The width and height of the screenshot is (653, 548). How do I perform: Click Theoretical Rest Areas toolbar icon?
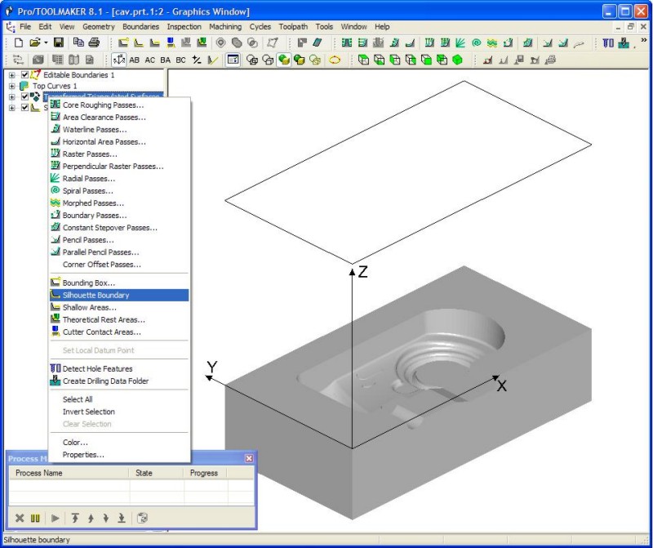click(x=202, y=42)
